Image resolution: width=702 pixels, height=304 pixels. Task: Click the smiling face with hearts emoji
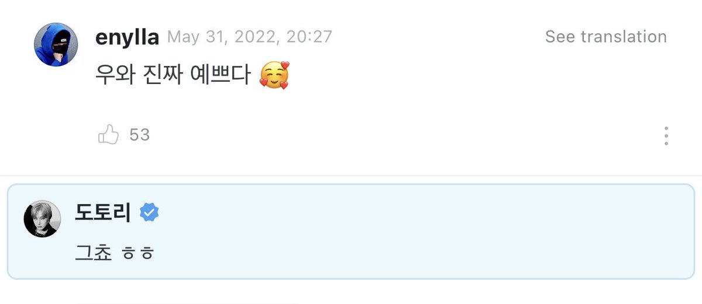coord(274,76)
